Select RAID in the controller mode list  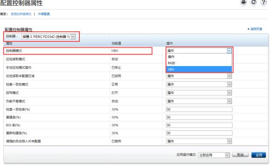point(199,63)
